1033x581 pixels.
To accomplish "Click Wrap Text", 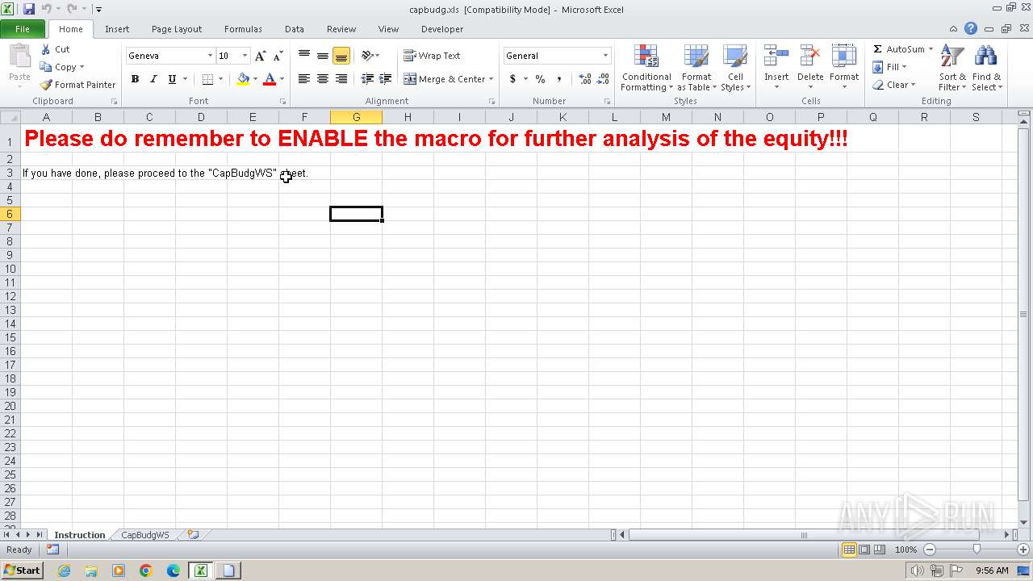I will [x=432, y=56].
